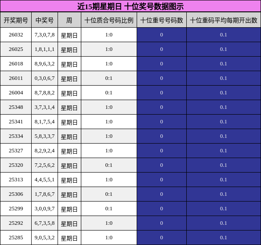Click winning numbers 1,8,1,1,1

(45, 49)
